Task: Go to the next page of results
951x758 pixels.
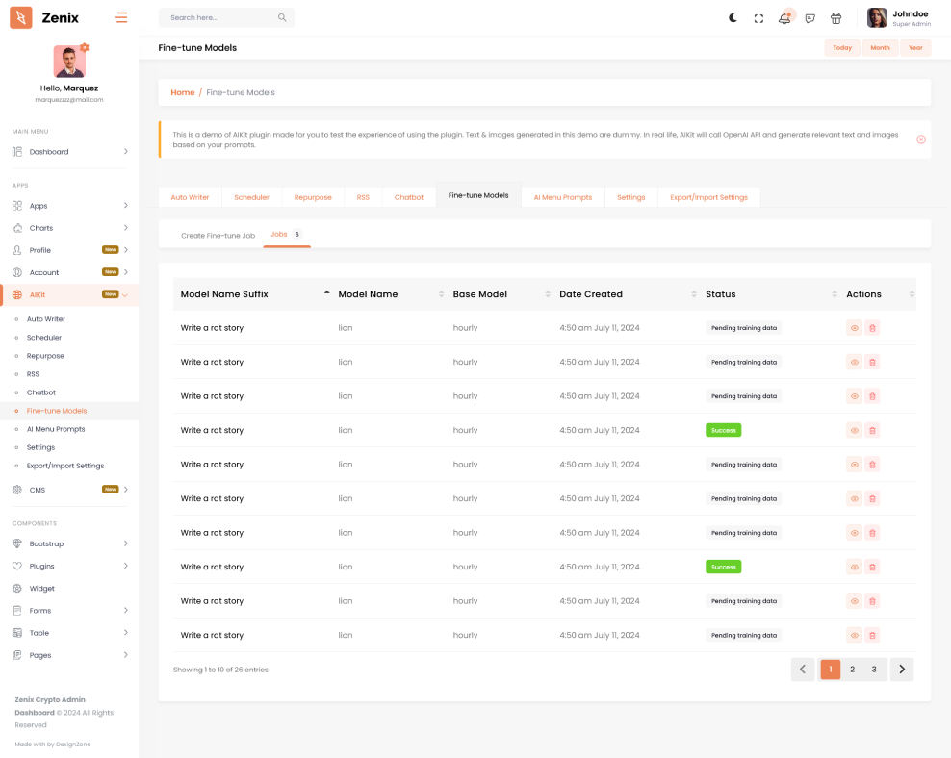Action: coord(901,670)
